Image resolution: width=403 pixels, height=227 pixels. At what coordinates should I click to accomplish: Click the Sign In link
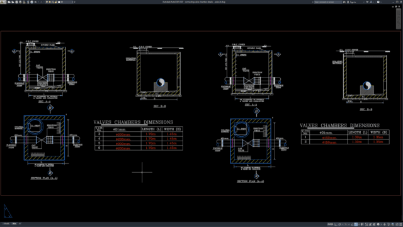click(x=353, y=2)
